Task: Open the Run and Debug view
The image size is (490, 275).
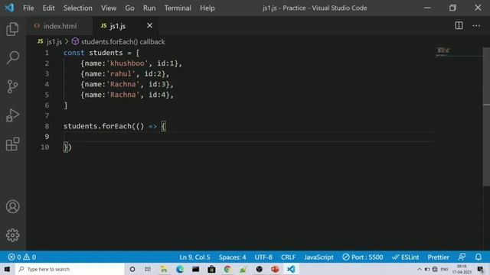Action: point(12,115)
